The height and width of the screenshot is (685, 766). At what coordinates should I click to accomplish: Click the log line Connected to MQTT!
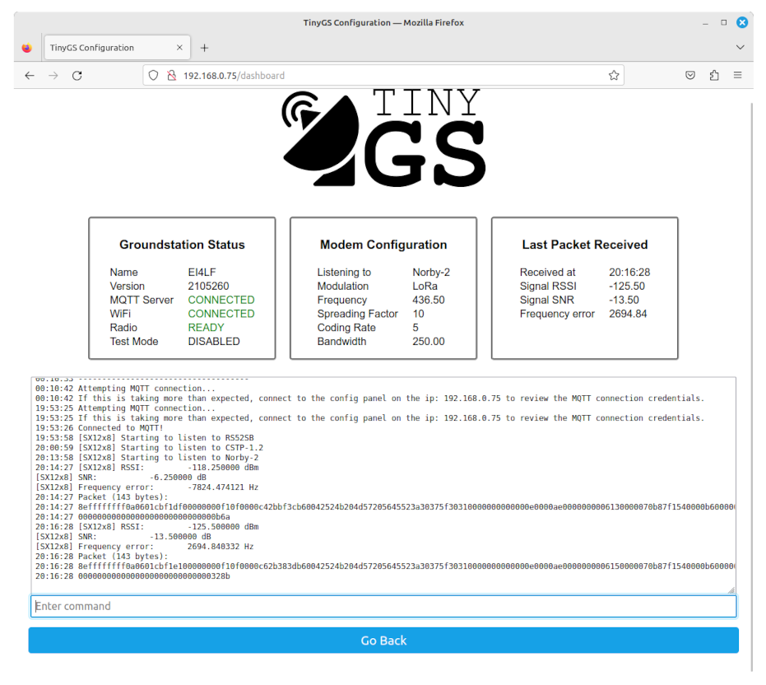tap(100, 428)
